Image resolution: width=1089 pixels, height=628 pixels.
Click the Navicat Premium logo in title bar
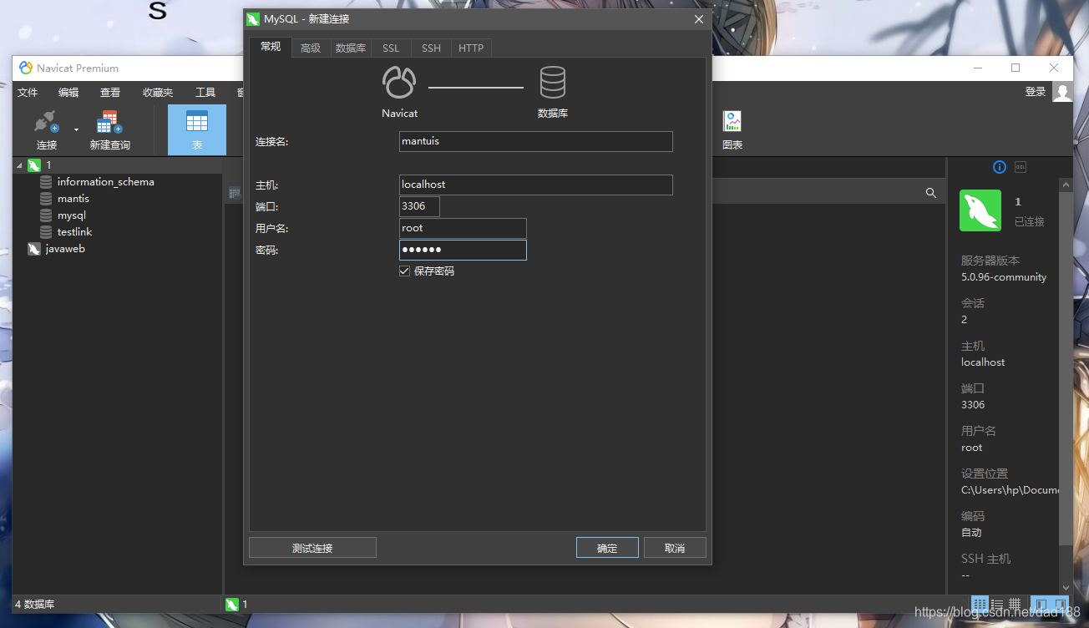click(26, 68)
